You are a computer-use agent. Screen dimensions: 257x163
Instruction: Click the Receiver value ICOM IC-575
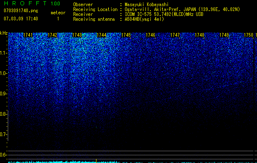click(139, 14)
